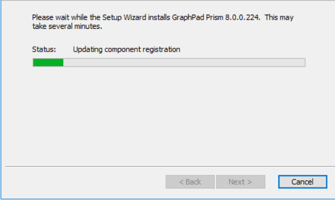Cancel the GraphPad Prism installation
Screen dimensions: 335x200
coord(302,182)
